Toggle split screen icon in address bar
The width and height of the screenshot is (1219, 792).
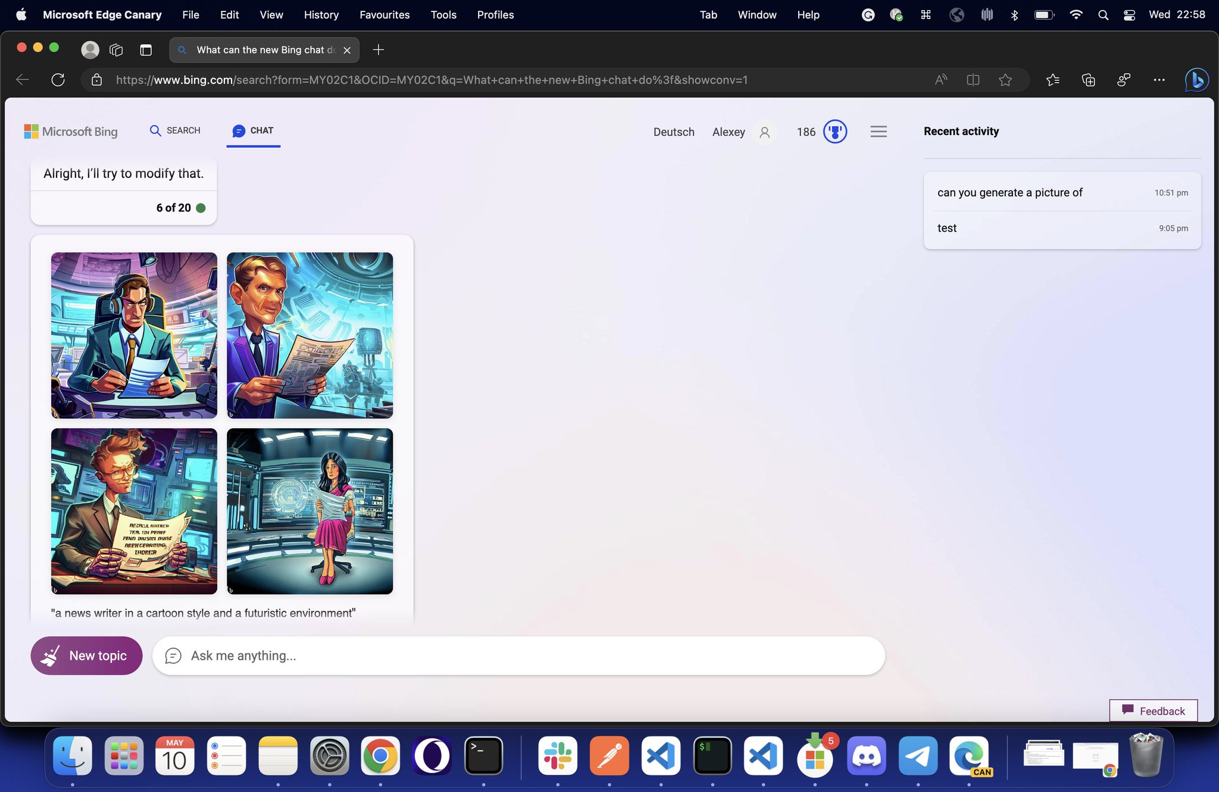pos(973,80)
